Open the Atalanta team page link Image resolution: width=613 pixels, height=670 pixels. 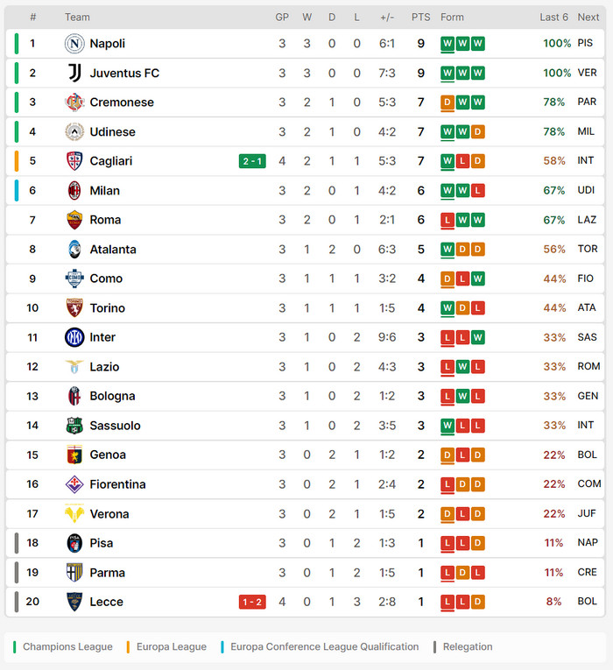113,250
